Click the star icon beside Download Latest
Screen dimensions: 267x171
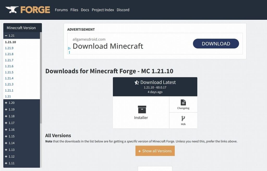[x=137, y=83]
